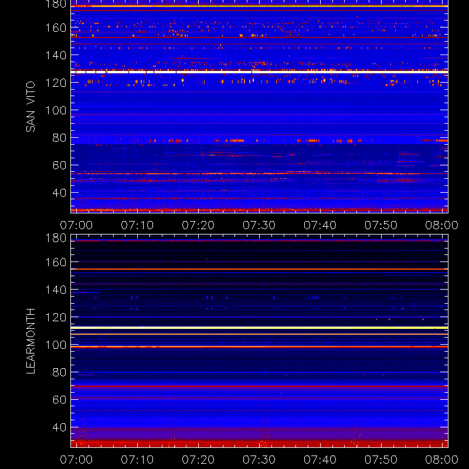This screenshot has height=469, width=469.
Task: Click the "07:00" time label below Learmonth plot
Action: (x=76, y=460)
